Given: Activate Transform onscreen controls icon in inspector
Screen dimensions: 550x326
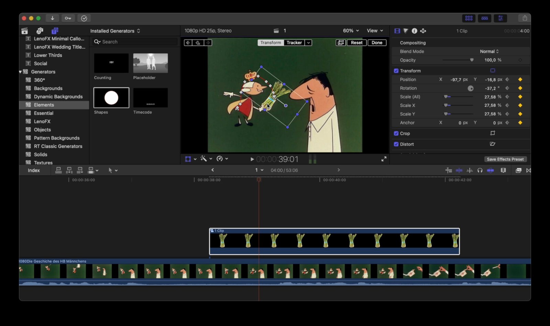Looking at the screenshot, I should (493, 70).
